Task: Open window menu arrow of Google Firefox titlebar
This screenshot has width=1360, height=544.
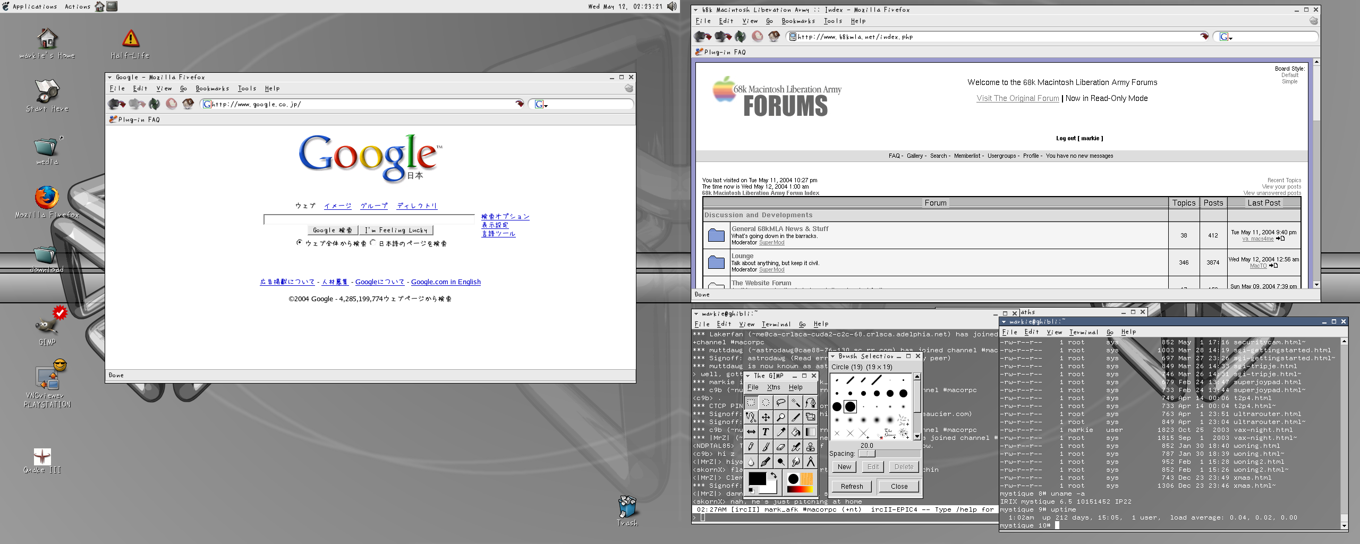Action: pyautogui.click(x=109, y=78)
